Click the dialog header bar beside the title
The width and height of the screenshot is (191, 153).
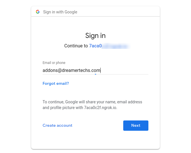[x=118, y=12]
